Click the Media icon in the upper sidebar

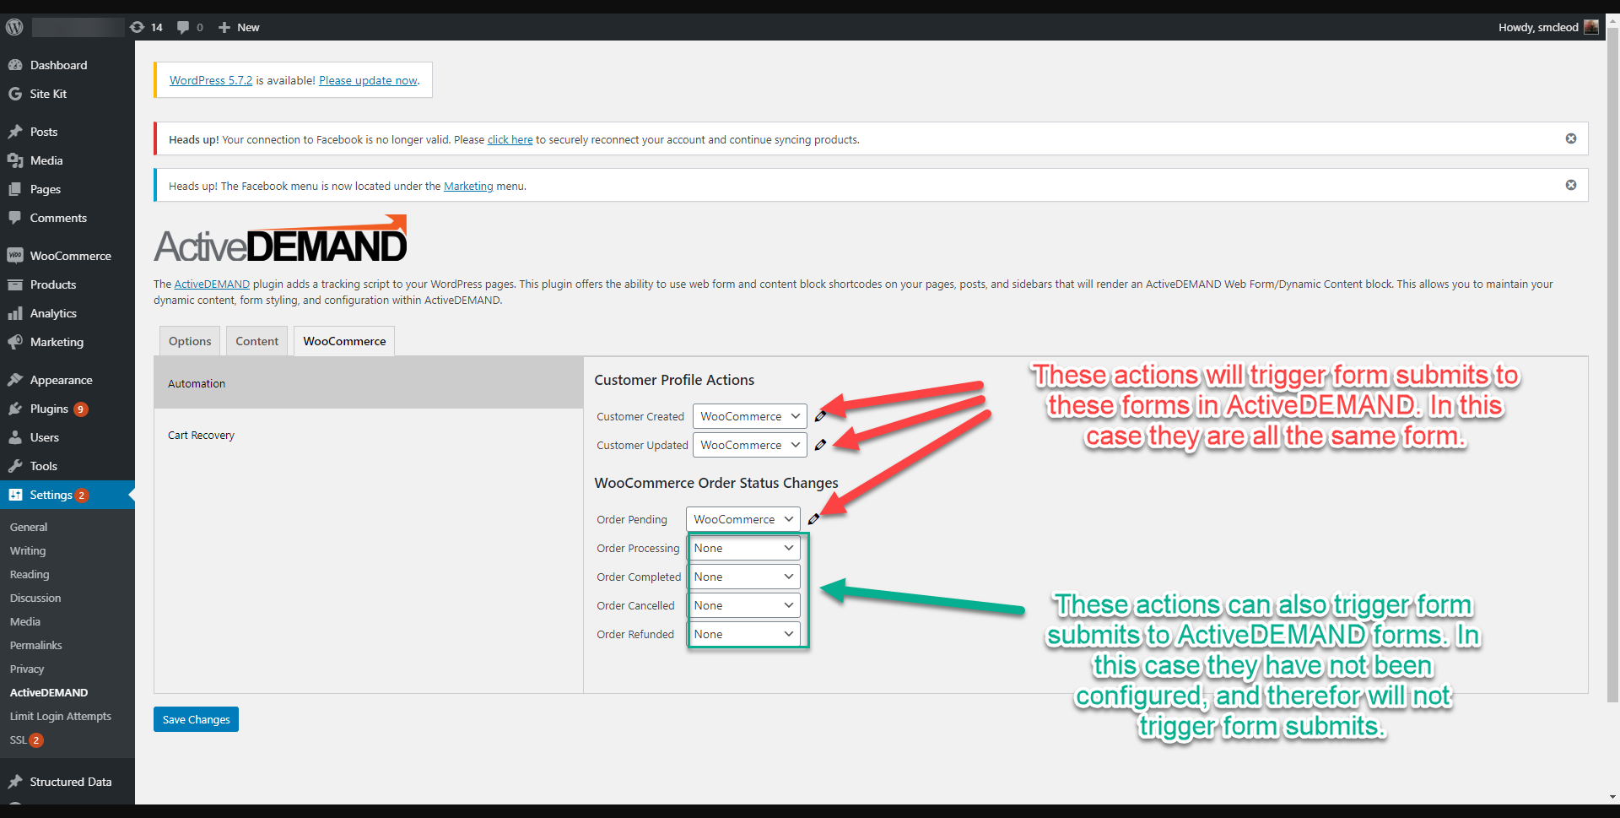click(x=15, y=160)
